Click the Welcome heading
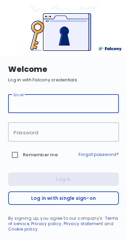The width and height of the screenshot is (127, 240). 28,69
